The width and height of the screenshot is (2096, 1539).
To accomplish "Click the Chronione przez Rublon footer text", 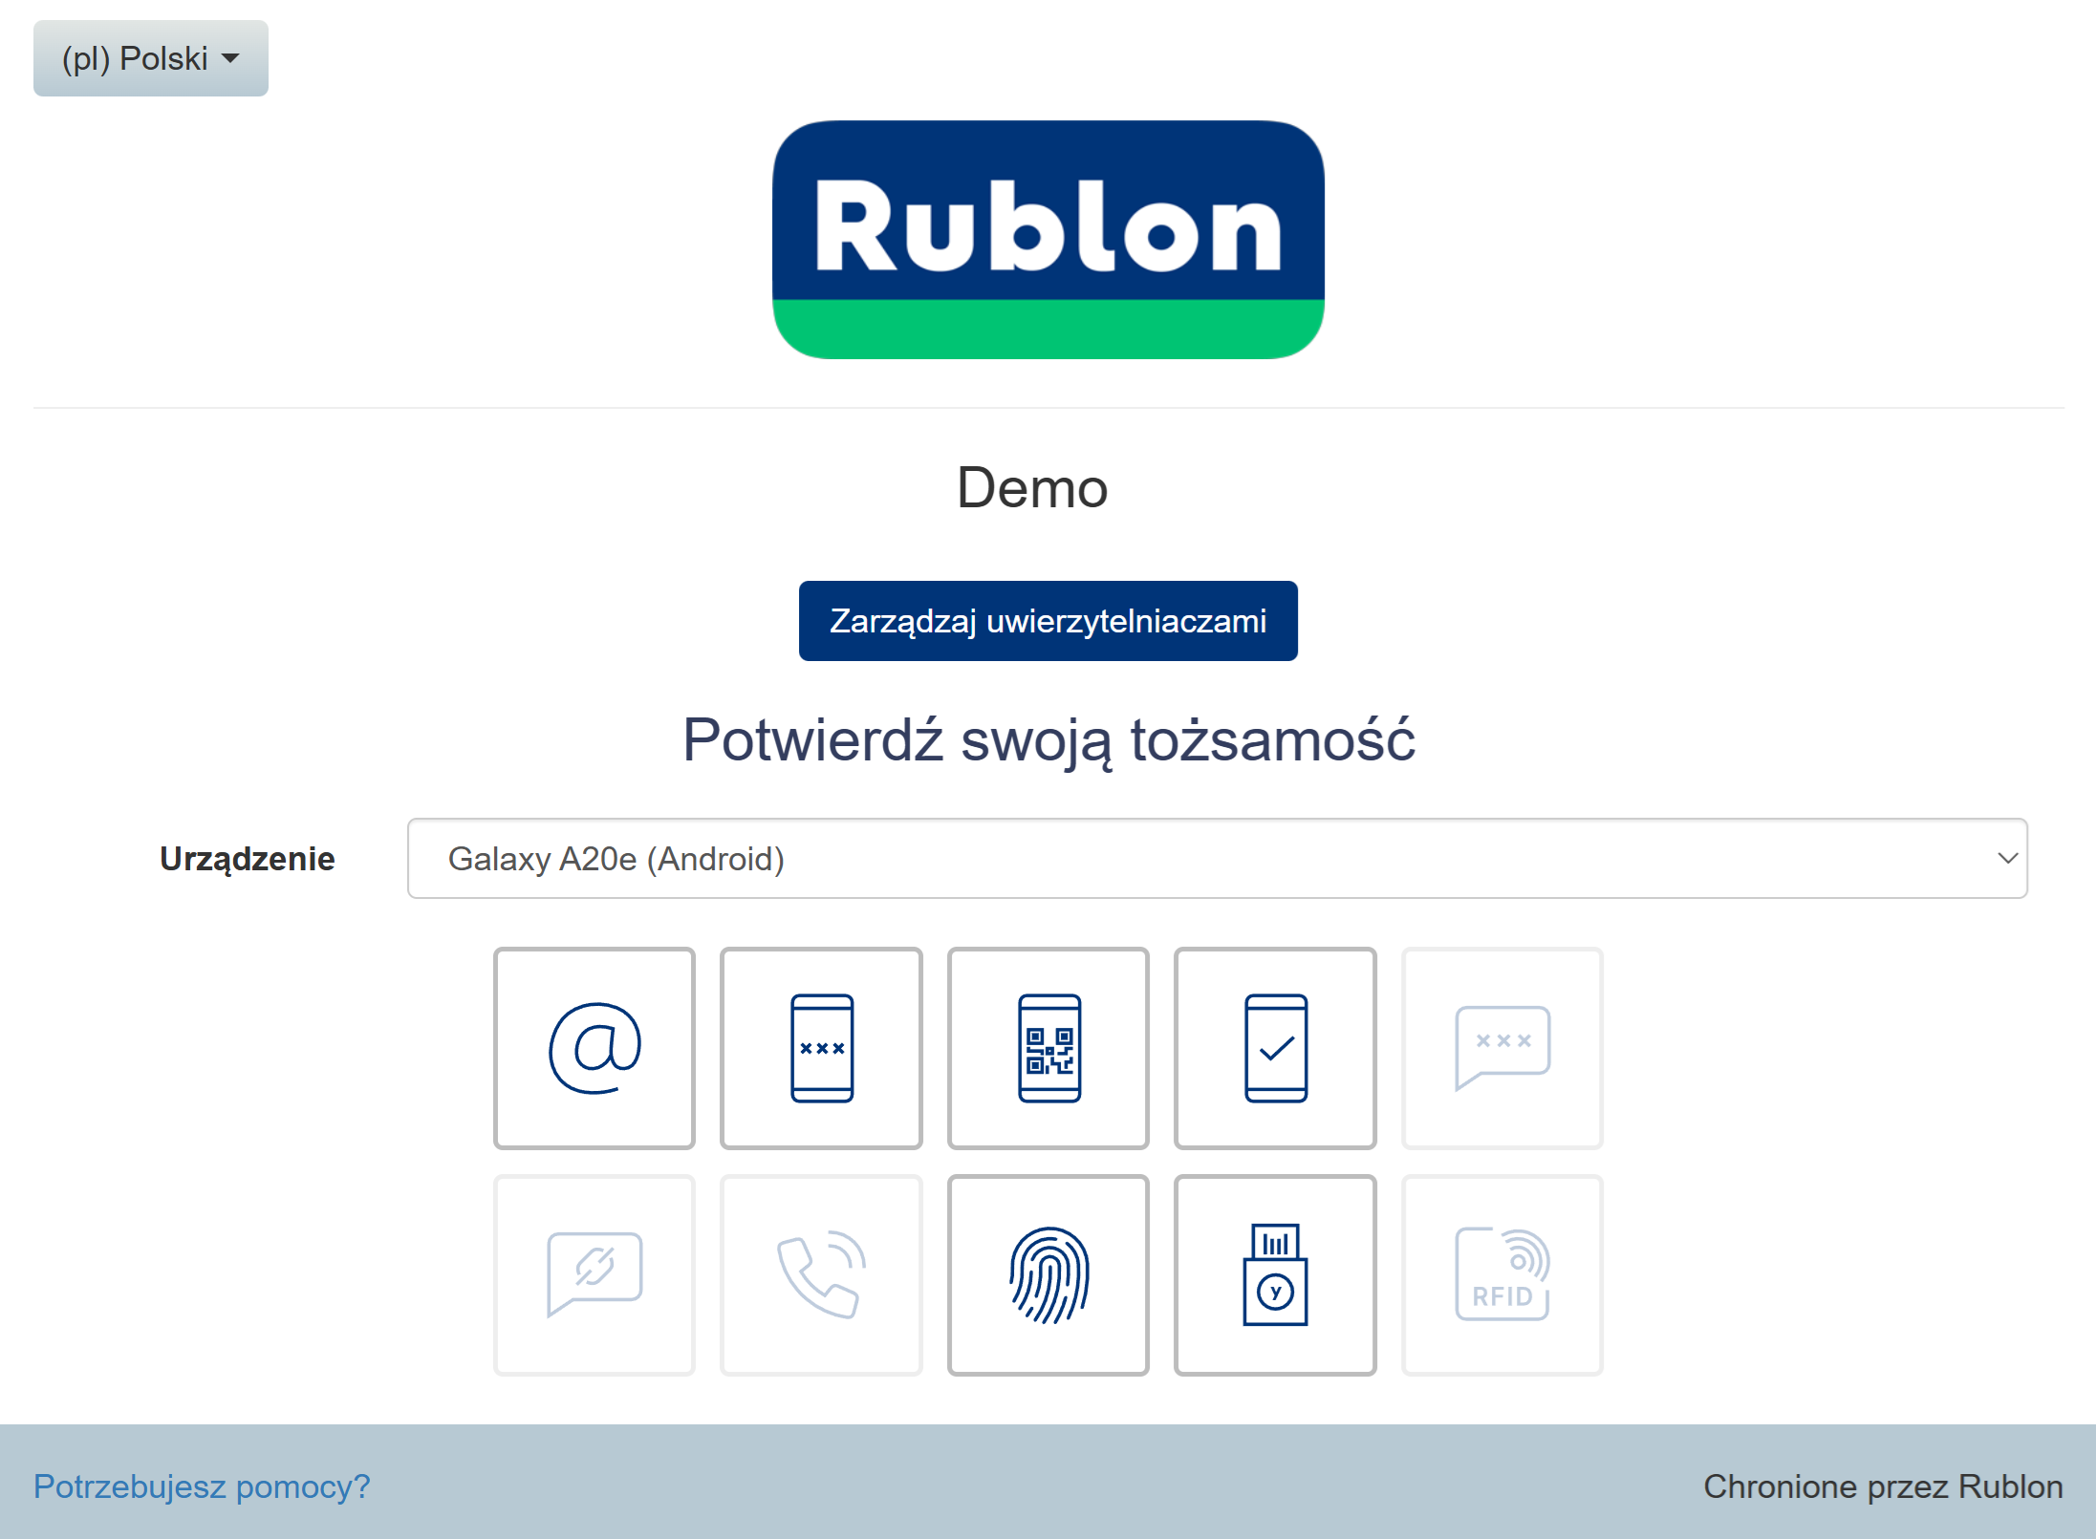I will click(1882, 1486).
